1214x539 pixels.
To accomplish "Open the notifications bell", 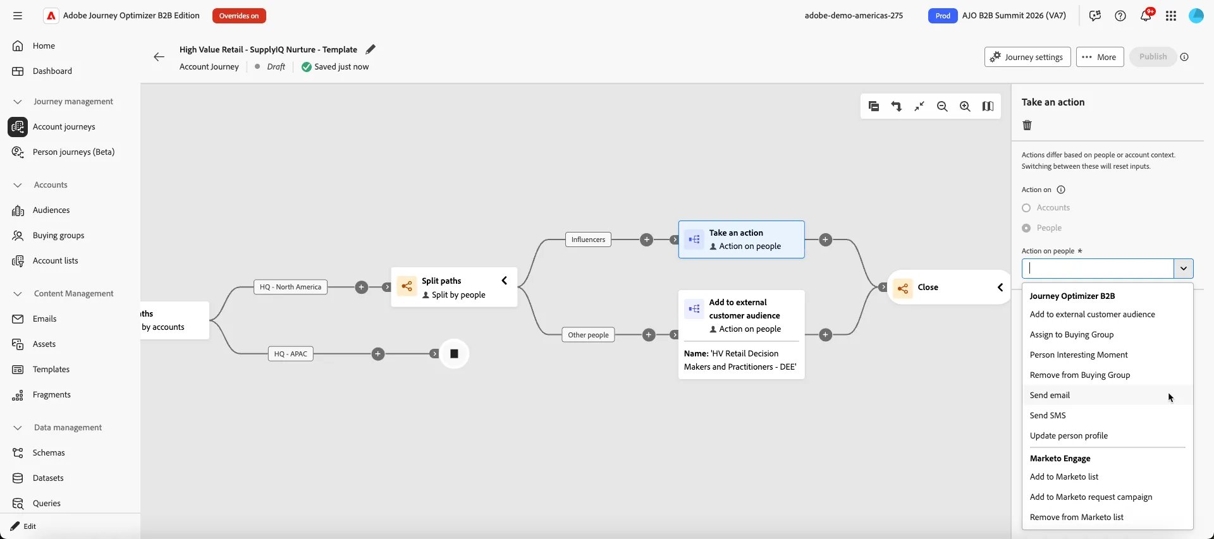I will click(x=1146, y=16).
